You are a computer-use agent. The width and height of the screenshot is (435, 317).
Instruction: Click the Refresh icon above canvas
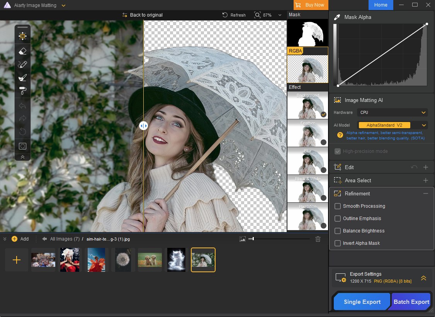pyautogui.click(x=225, y=15)
